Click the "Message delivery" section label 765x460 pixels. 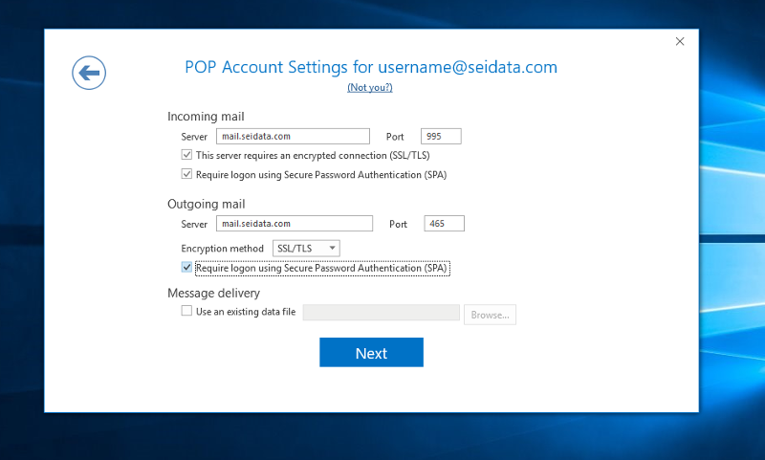tap(213, 294)
